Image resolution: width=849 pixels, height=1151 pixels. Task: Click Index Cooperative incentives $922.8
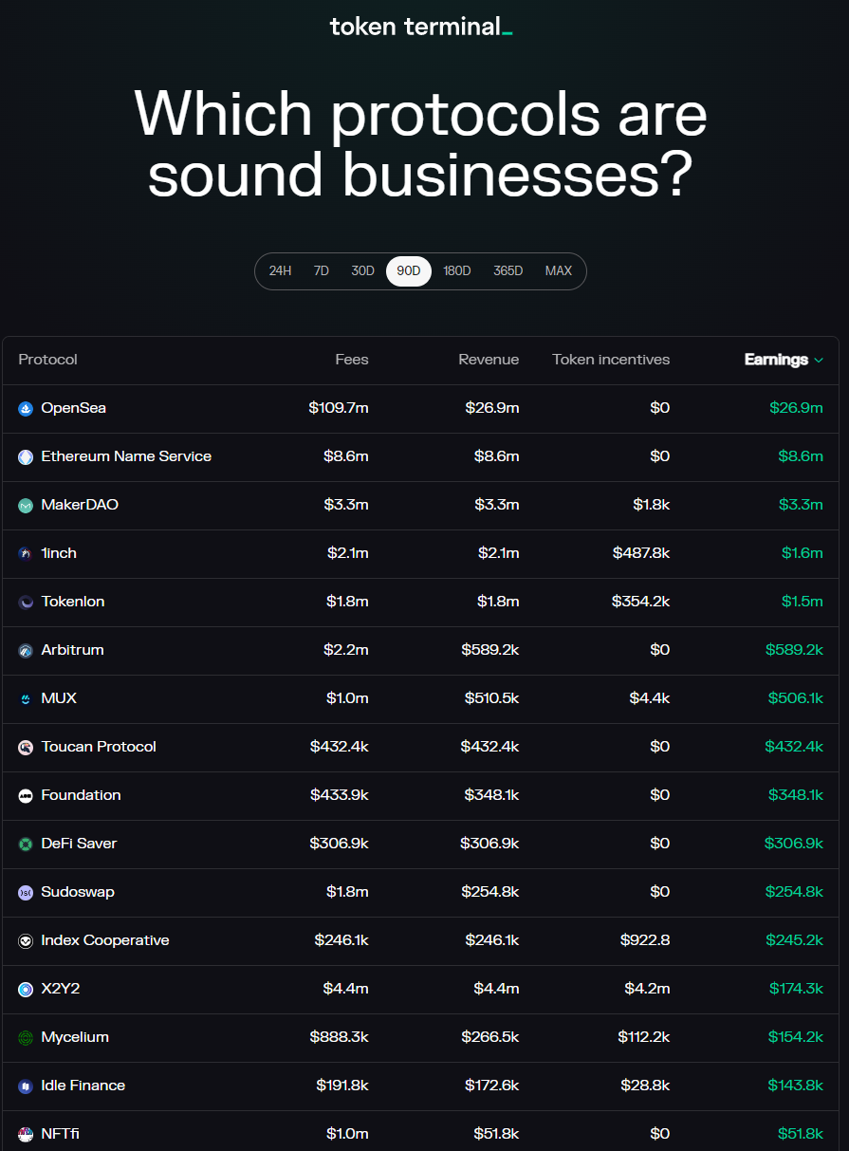point(645,940)
